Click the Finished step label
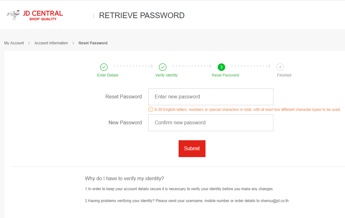The height and width of the screenshot is (218, 345). click(x=284, y=75)
